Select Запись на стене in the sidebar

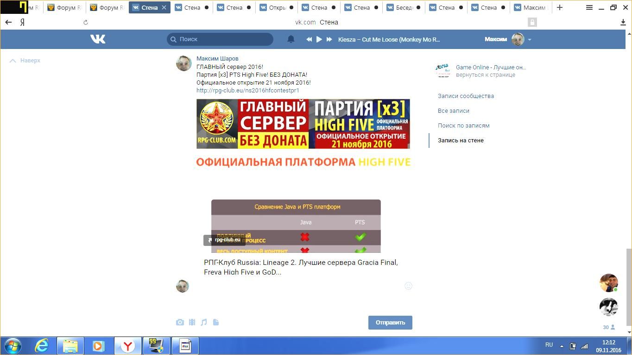tap(461, 141)
